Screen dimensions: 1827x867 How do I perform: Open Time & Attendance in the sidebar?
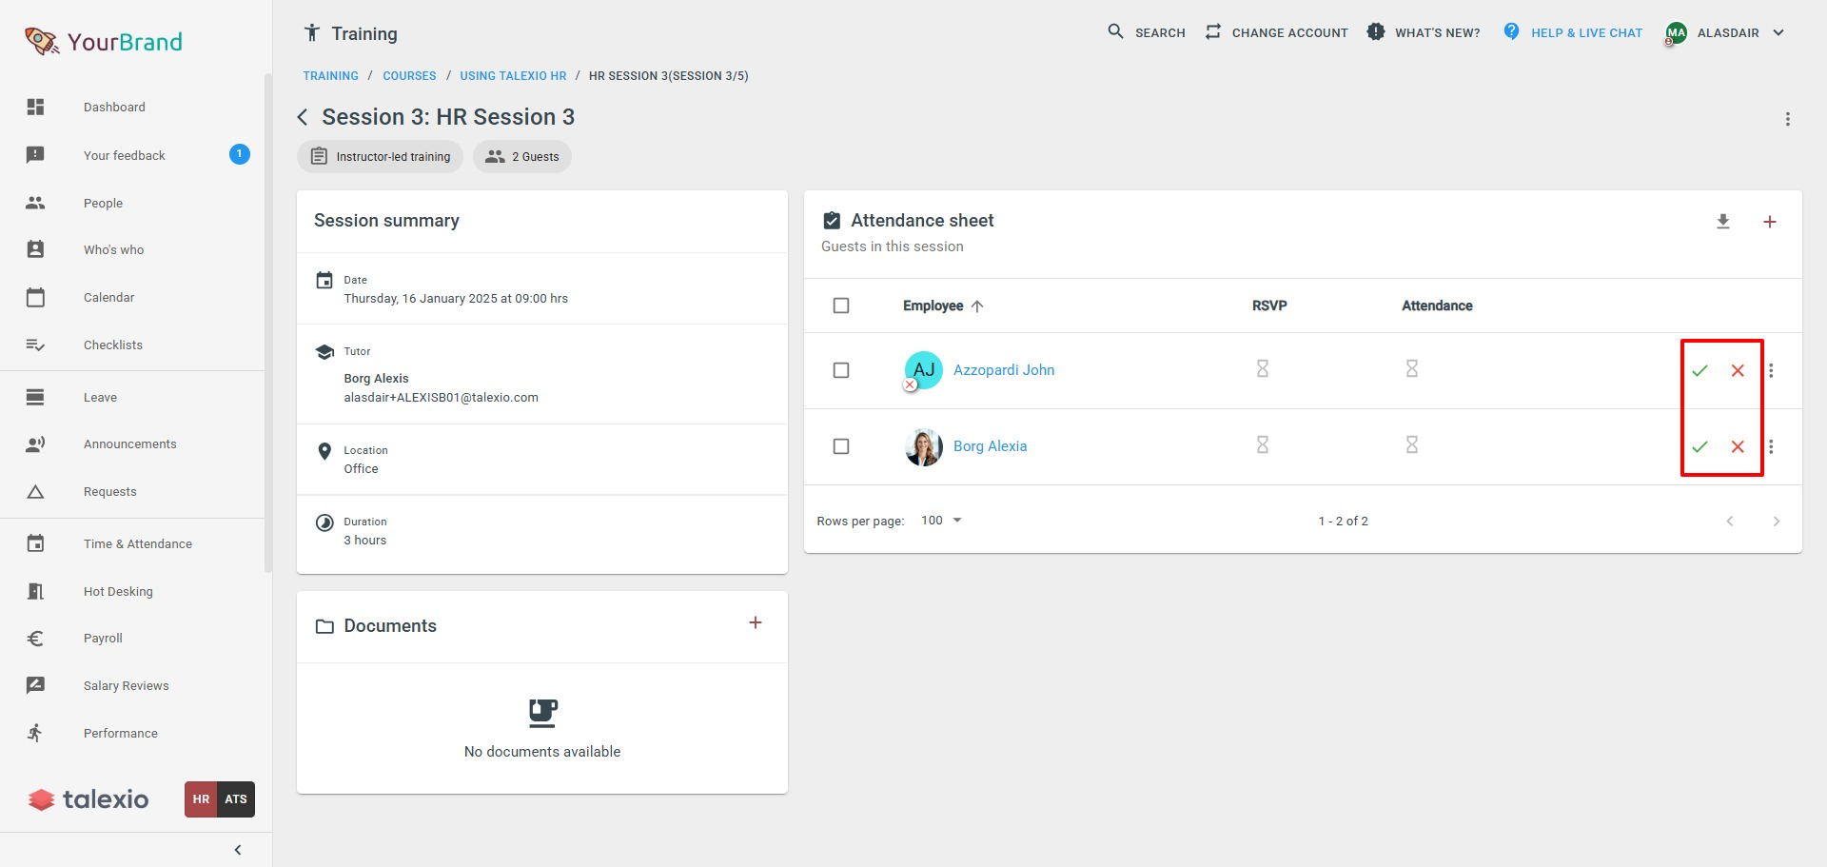(137, 544)
